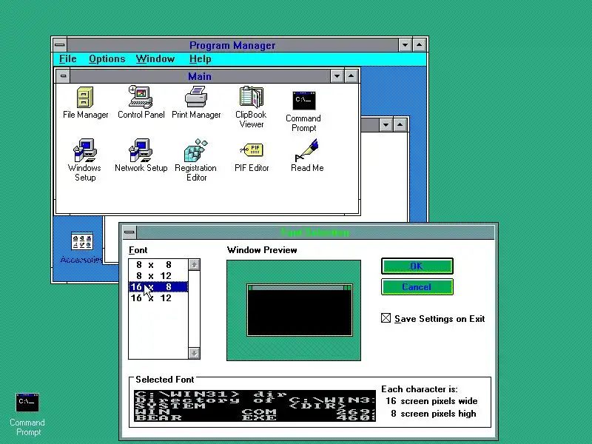
Task: Select 8 x 12 font size
Action: (x=158, y=275)
